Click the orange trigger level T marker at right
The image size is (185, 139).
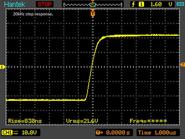click(182, 65)
